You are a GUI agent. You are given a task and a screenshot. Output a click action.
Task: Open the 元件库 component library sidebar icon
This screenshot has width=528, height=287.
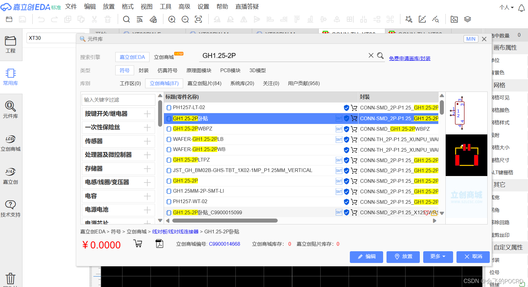click(x=10, y=110)
